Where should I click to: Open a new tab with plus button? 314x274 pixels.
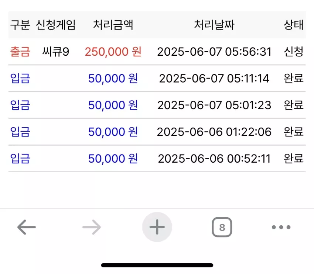click(157, 227)
